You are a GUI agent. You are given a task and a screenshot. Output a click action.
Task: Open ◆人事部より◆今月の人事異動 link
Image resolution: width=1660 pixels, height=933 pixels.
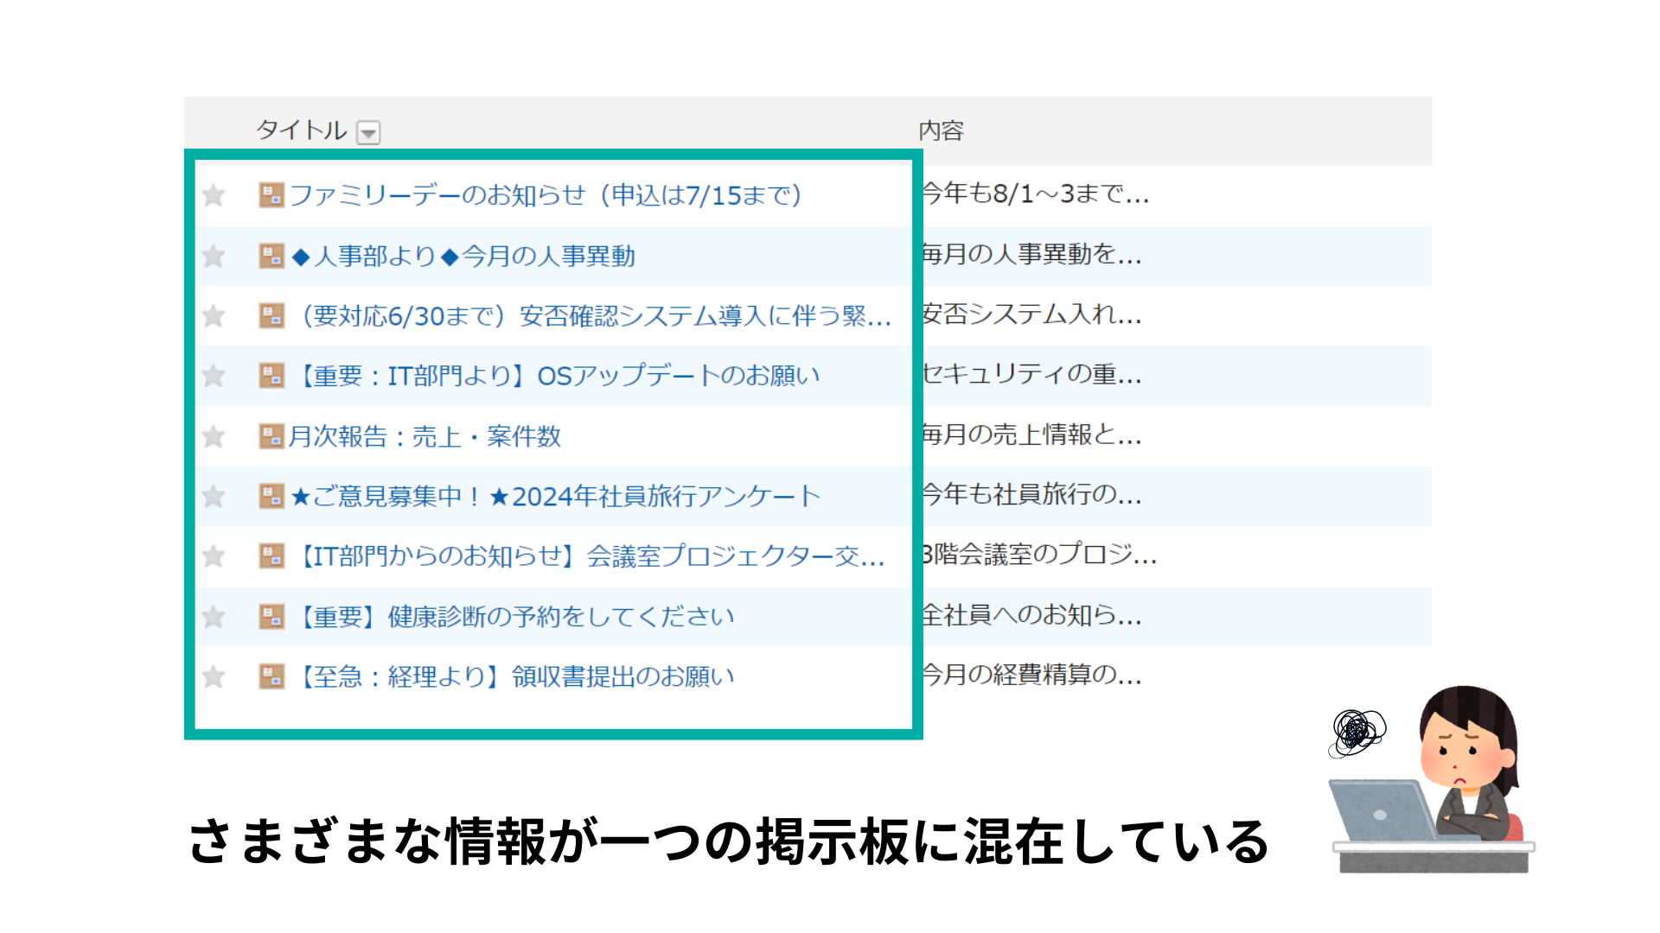click(x=463, y=256)
